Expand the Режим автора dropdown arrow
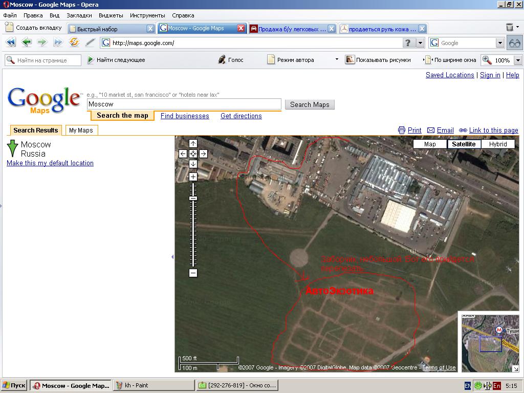This screenshot has height=393, width=524. 337,59
